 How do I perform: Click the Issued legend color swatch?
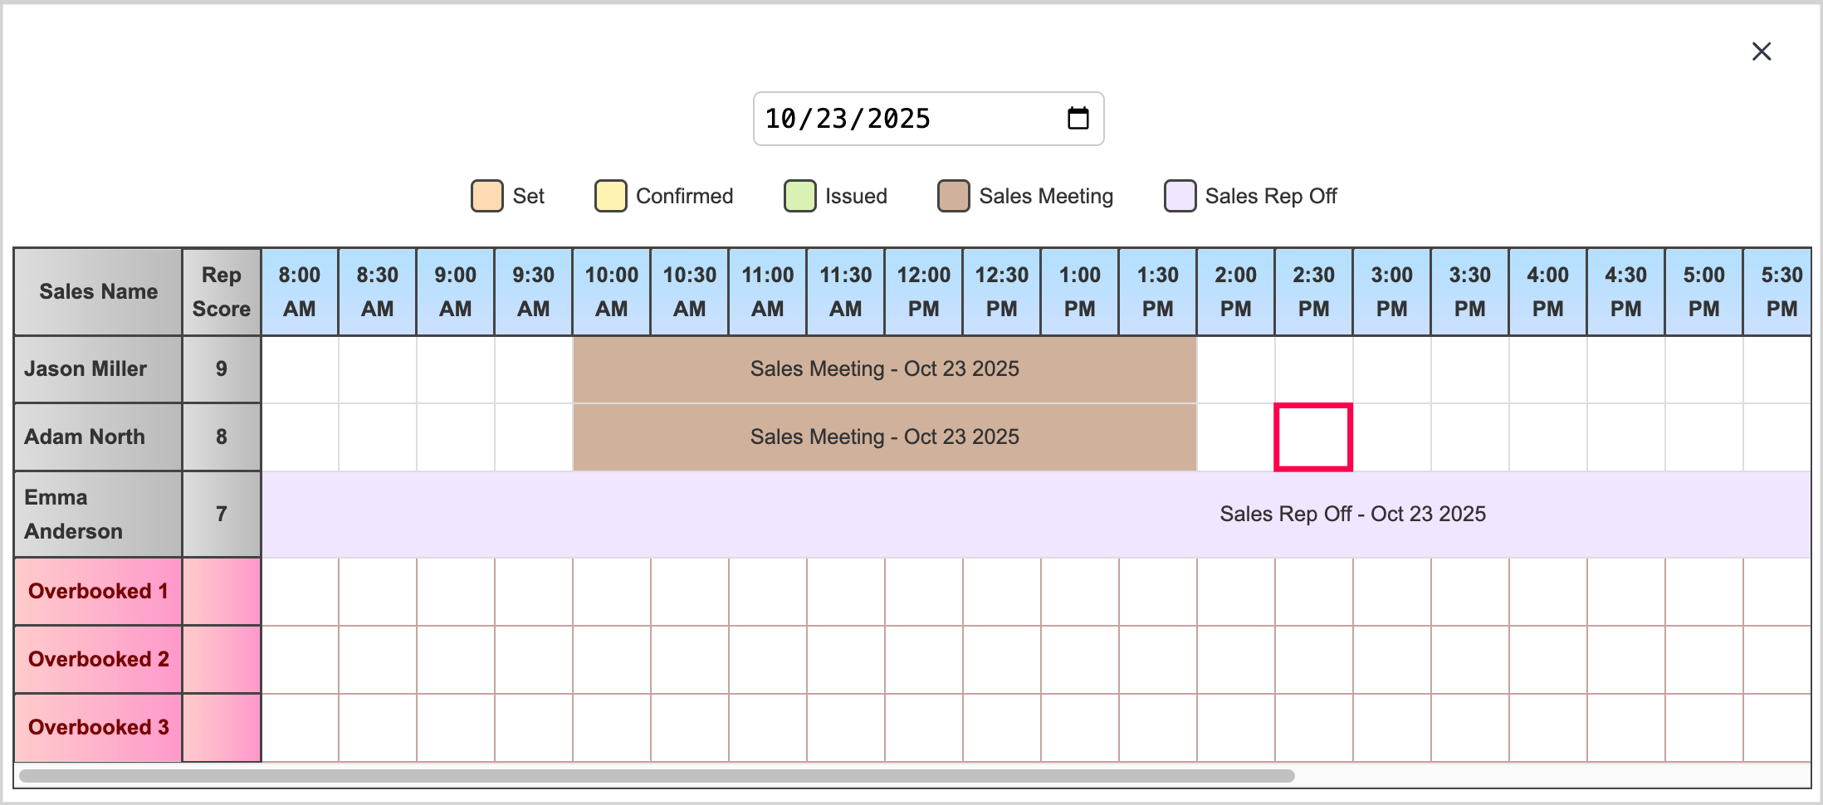pos(799,196)
